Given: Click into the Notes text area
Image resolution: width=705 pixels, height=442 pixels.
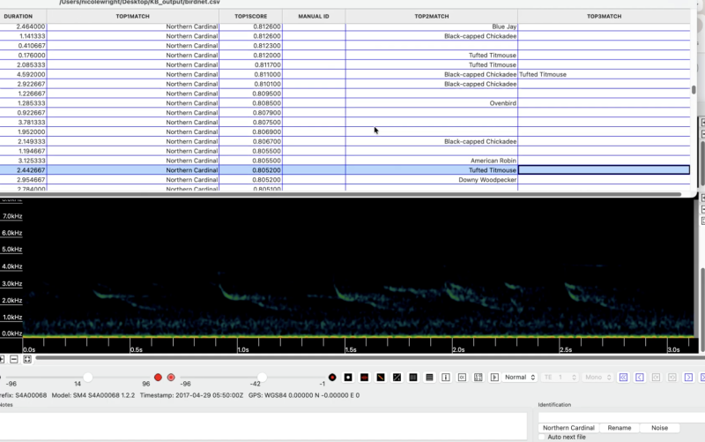Looking at the screenshot, I should pos(263,425).
